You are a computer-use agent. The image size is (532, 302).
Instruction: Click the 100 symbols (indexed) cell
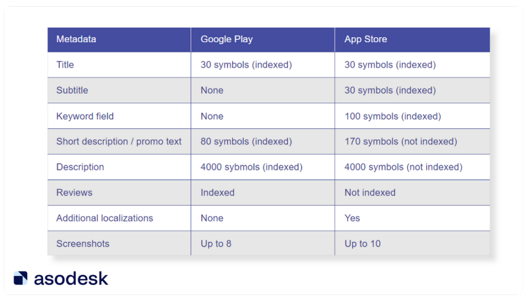click(393, 116)
